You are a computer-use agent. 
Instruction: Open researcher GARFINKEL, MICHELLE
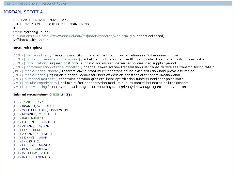(39, 122)
